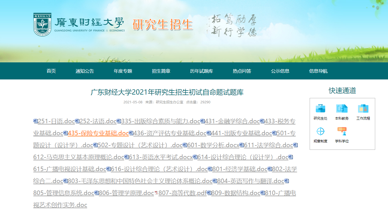Image resolution: width=388 pixels, height=213 pixels.
Task: Select 历年试题库 in the menu
Action: 201,71
